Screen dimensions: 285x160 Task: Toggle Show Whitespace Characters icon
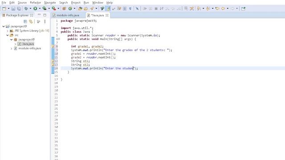point(130,8)
